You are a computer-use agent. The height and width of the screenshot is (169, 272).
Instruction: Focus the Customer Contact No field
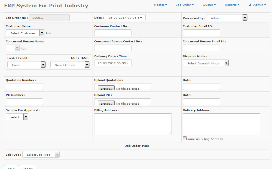click(113, 33)
